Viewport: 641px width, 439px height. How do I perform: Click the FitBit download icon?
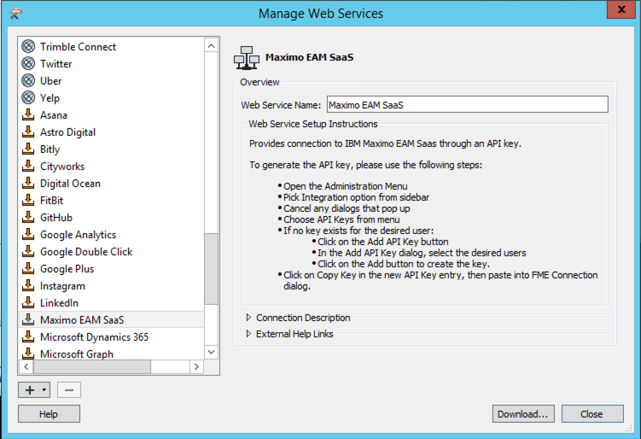click(x=28, y=201)
